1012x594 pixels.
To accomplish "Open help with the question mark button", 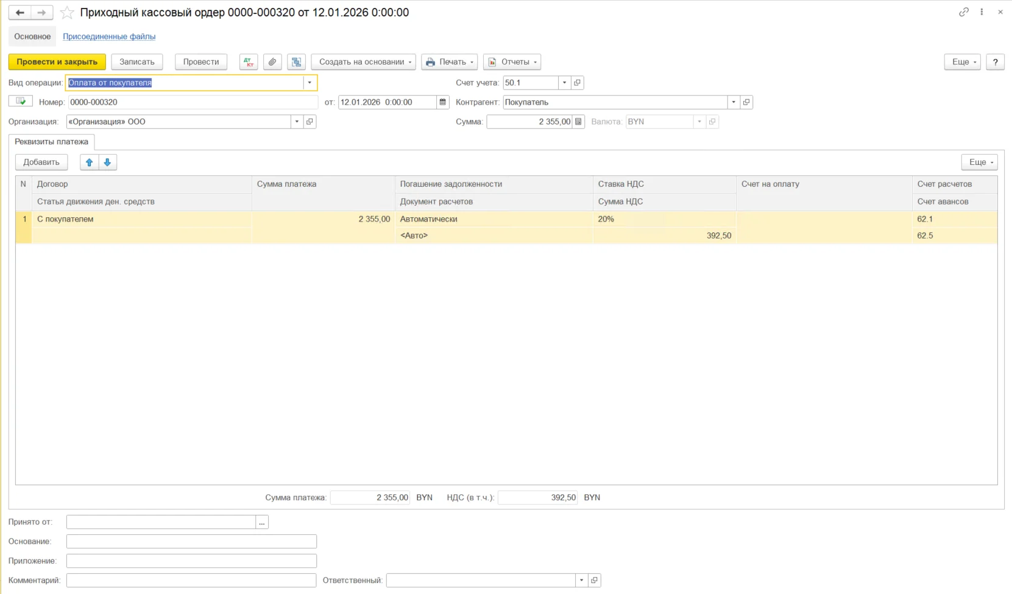I will click(x=995, y=62).
